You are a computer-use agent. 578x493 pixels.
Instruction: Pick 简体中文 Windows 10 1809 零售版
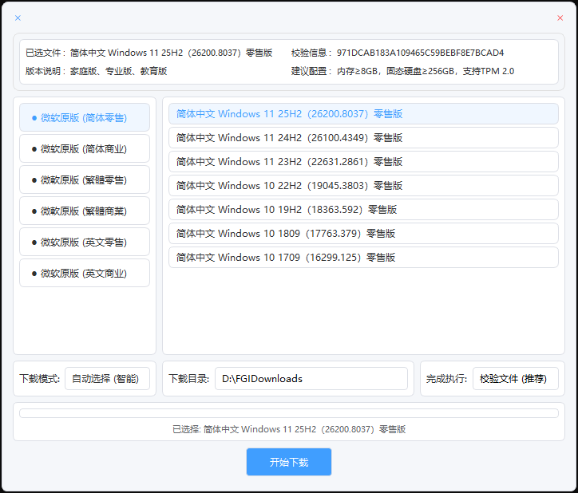click(x=363, y=234)
